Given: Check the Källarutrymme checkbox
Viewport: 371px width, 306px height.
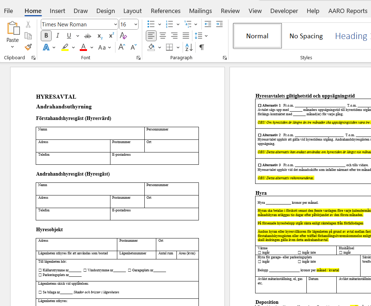Looking at the screenshot, I should coord(40,270).
